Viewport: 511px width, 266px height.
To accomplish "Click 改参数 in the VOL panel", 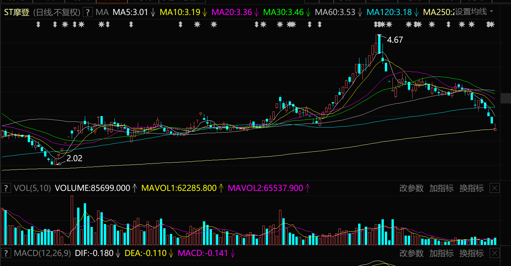I will 412,188.
